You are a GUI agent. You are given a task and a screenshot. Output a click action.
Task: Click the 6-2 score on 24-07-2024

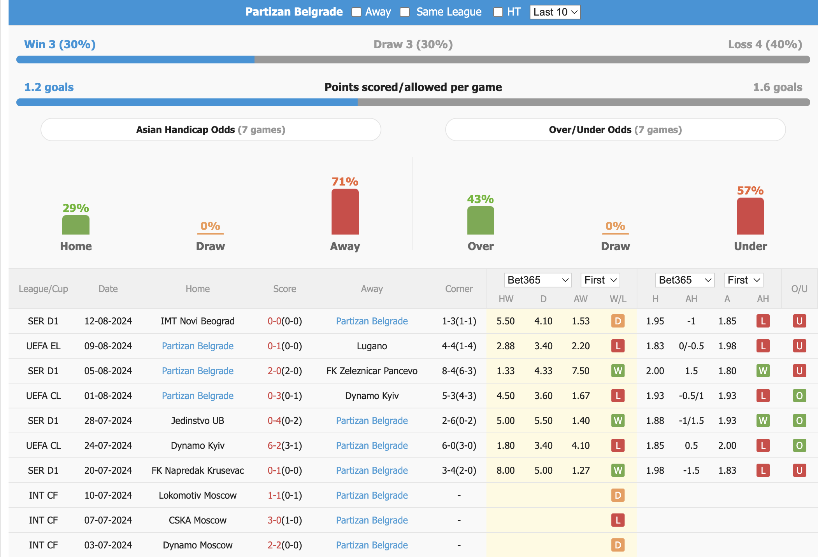click(274, 445)
